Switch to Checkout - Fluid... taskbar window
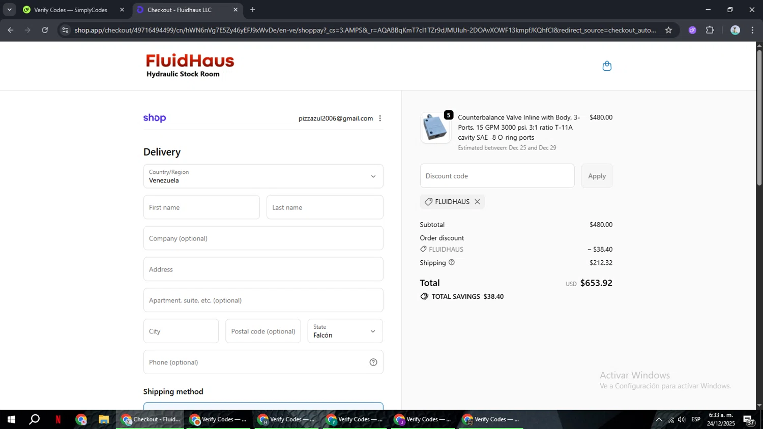This screenshot has width=763, height=429. 151,419
